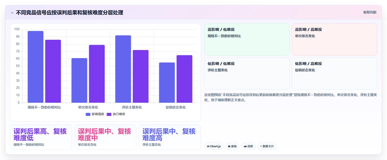Click the blue headline 误判后果中、复核难度高
The height and width of the screenshot is (160, 387).
169,135
